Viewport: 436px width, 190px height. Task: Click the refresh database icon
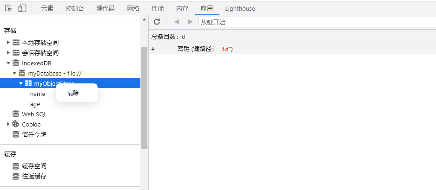157,22
